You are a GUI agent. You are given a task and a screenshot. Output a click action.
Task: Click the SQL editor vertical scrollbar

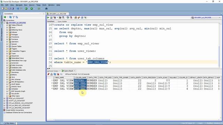[219, 57]
